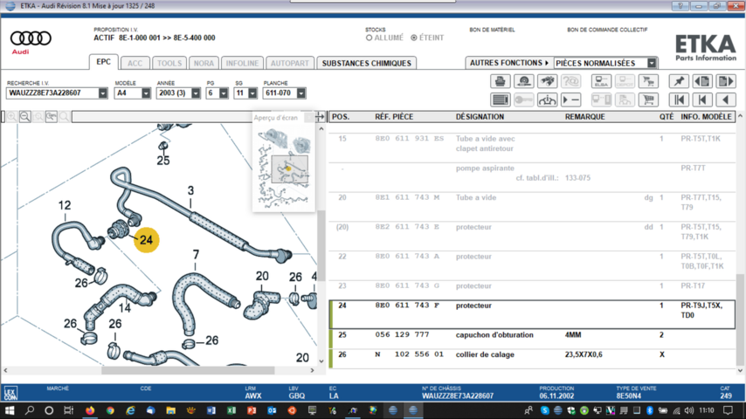This screenshot has width=746, height=419.
Task: Open the SG dropdown
Action: (x=252, y=93)
